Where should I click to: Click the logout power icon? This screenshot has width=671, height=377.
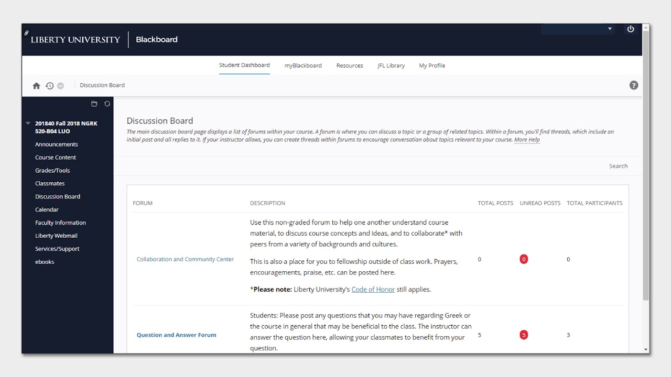pos(631,29)
